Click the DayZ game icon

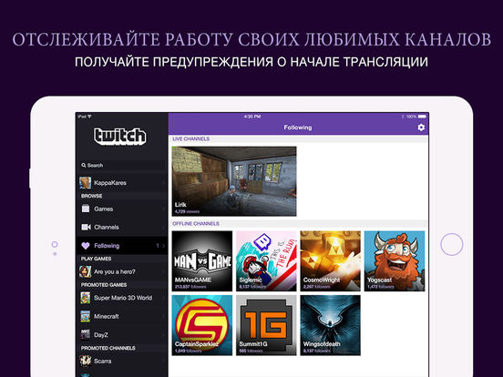click(86, 335)
